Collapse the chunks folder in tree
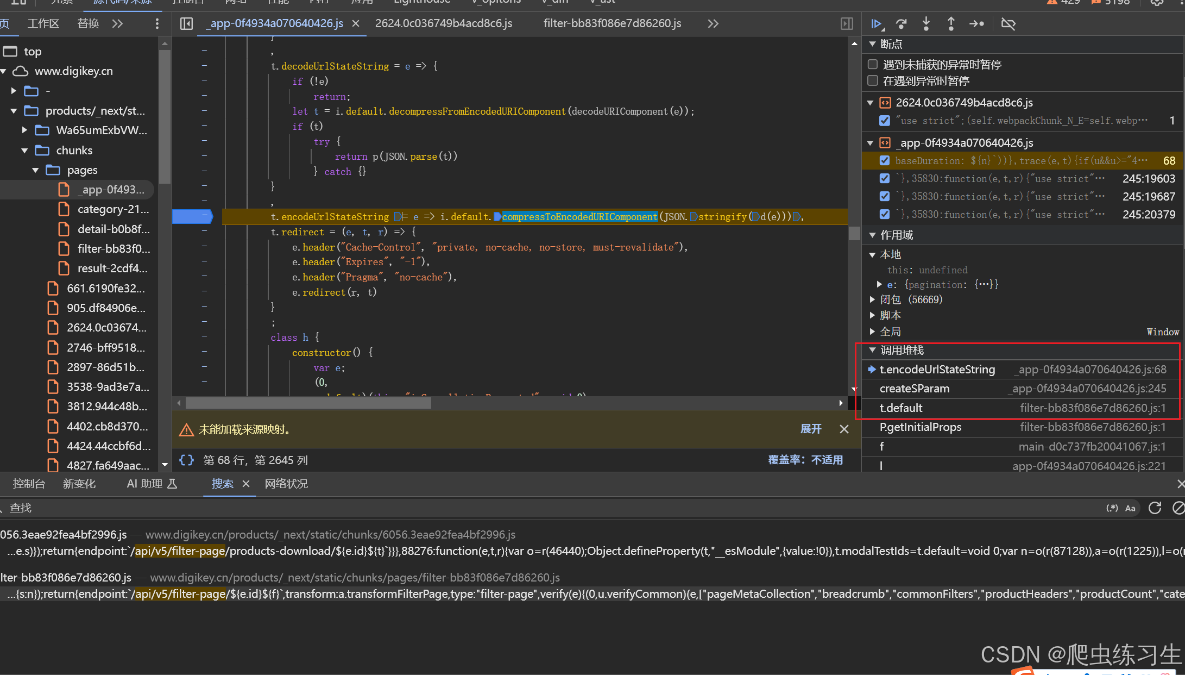The height and width of the screenshot is (675, 1185). pyautogui.click(x=24, y=151)
